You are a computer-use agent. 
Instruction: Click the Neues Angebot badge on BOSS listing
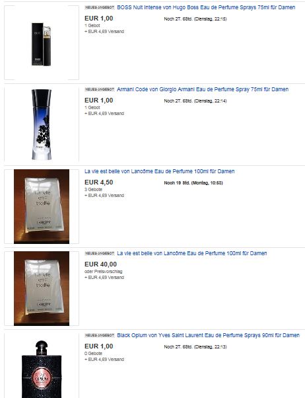100,8
